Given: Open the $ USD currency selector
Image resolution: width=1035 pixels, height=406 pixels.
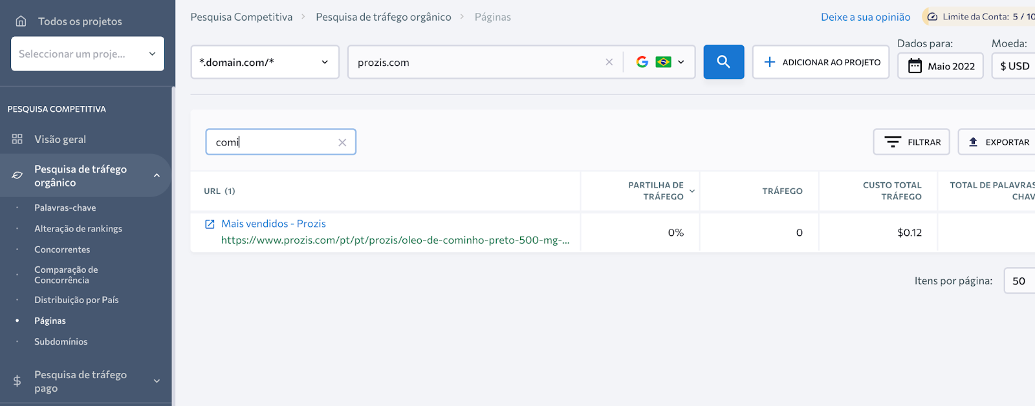Looking at the screenshot, I should point(1014,66).
